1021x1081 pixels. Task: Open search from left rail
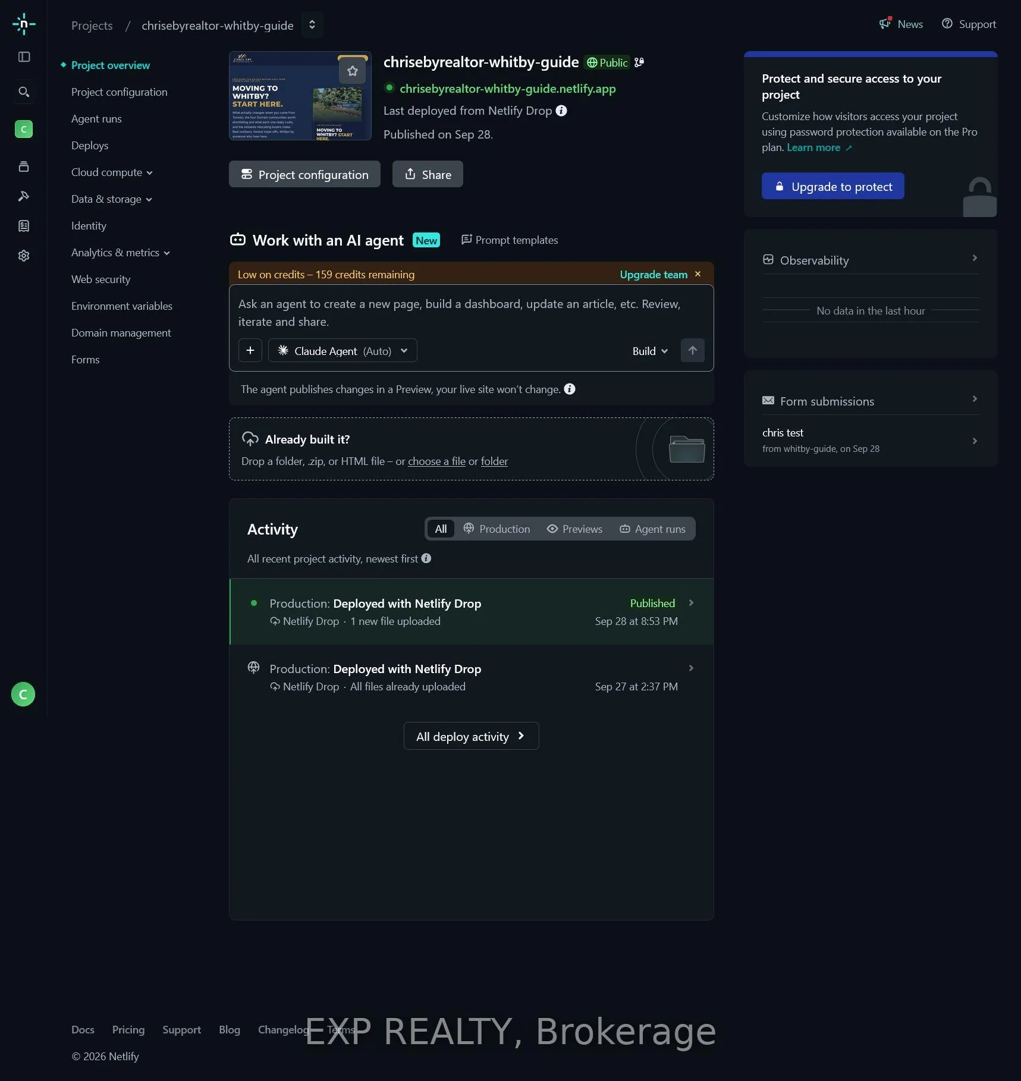pyautogui.click(x=24, y=92)
